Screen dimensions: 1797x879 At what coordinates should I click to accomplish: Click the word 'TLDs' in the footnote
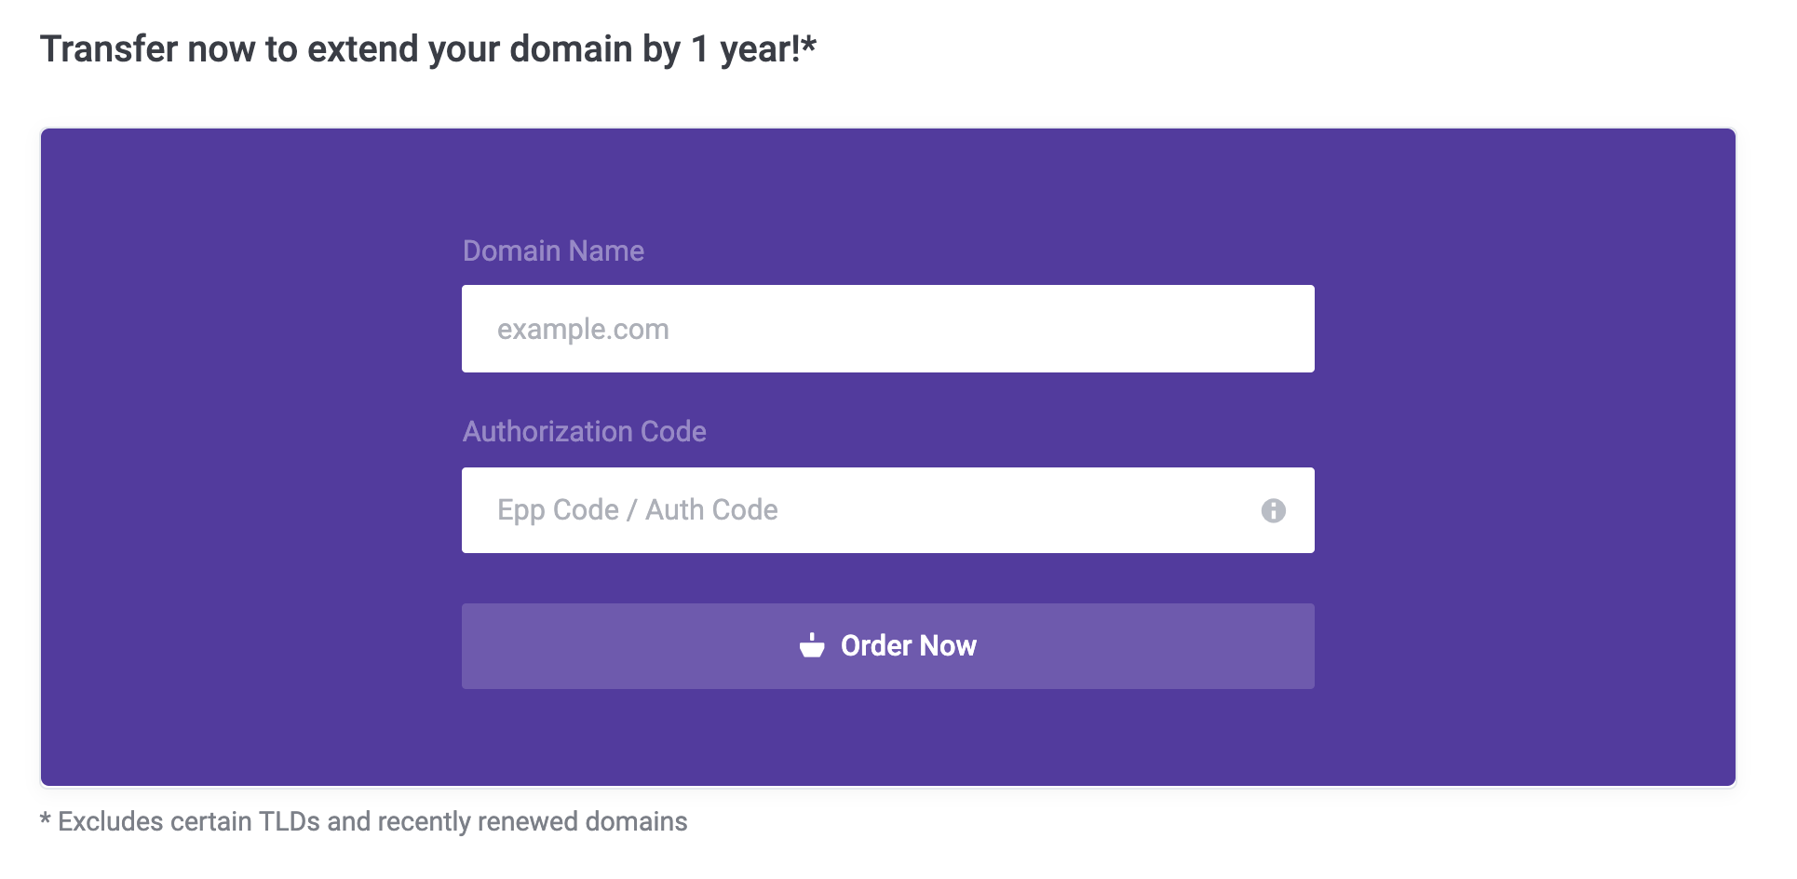[289, 821]
